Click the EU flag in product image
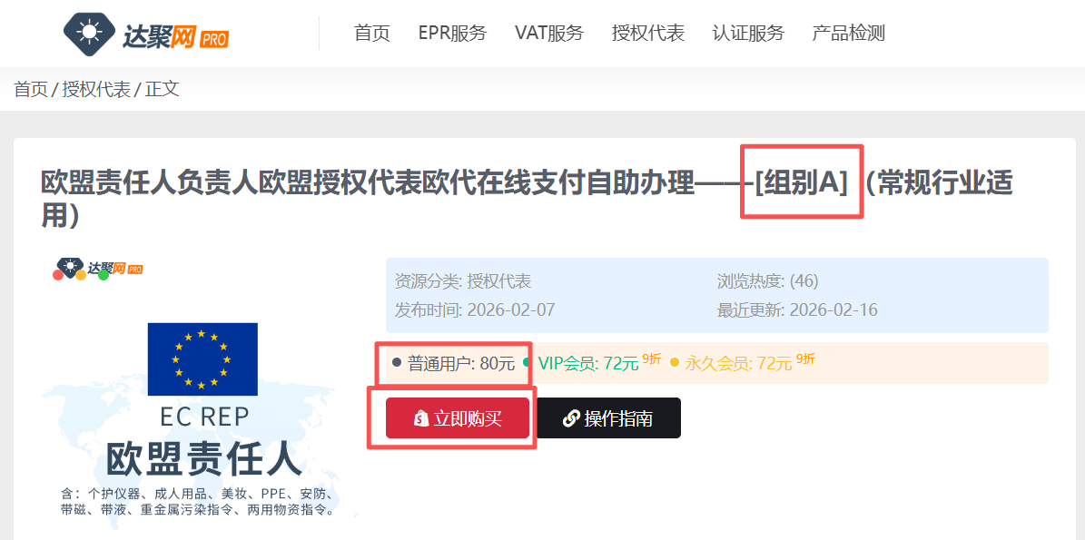This screenshot has height=540, width=1085. click(x=202, y=358)
